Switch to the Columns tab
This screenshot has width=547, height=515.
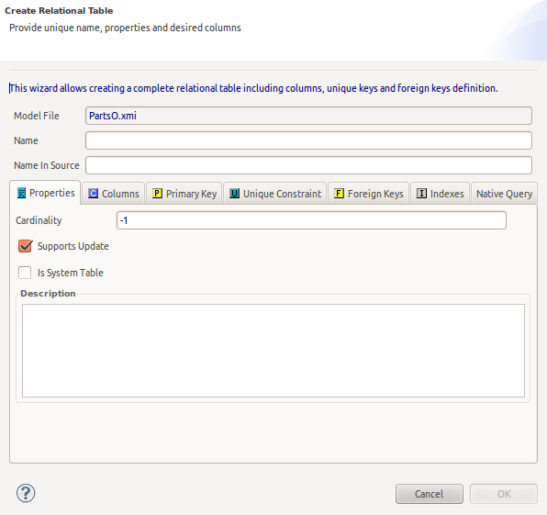tap(114, 194)
